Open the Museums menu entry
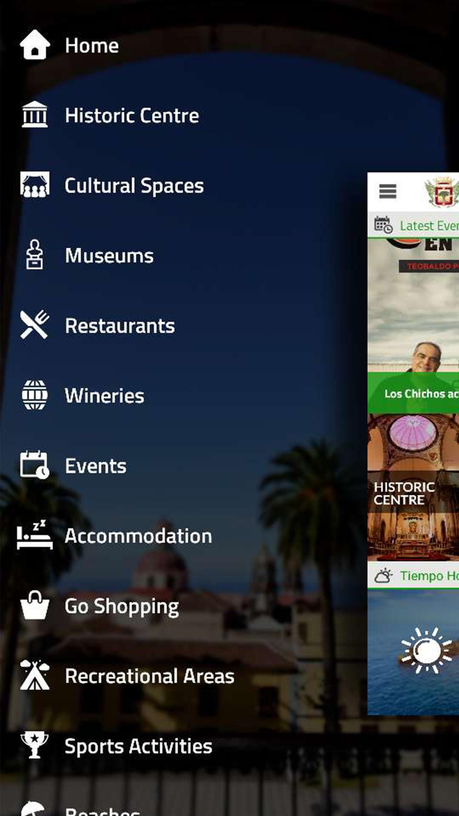This screenshot has width=459, height=816. point(109,255)
